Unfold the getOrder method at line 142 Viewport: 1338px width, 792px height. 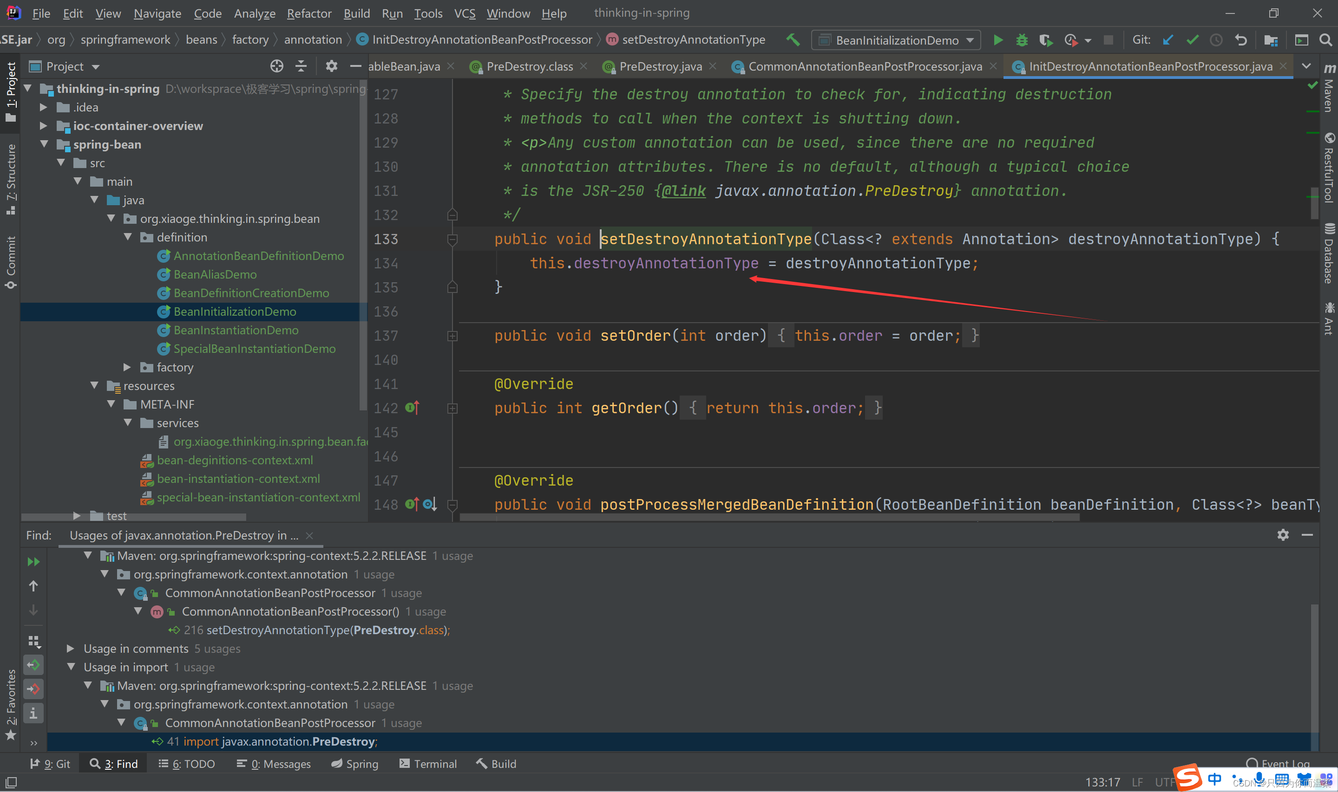(x=452, y=408)
